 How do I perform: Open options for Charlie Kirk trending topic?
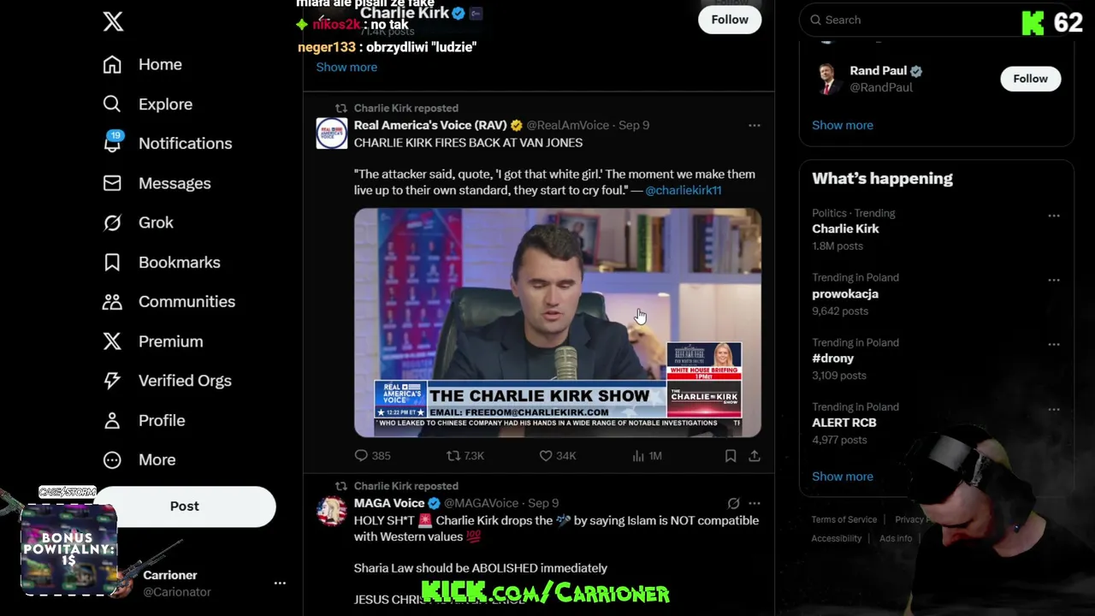click(x=1054, y=216)
